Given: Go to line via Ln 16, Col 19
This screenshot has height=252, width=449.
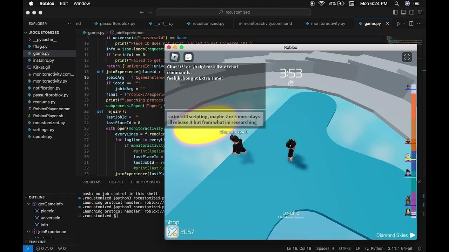Looking at the screenshot, I should [x=299, y=248].
